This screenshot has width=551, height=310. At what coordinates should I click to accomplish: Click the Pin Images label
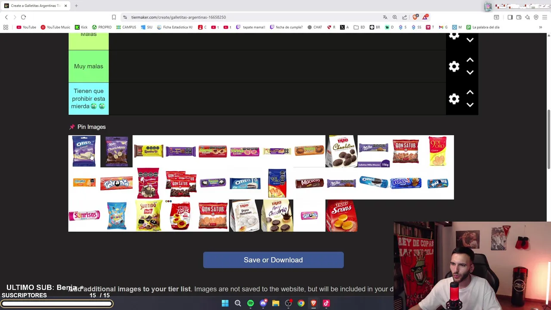(x=91, y=127)
